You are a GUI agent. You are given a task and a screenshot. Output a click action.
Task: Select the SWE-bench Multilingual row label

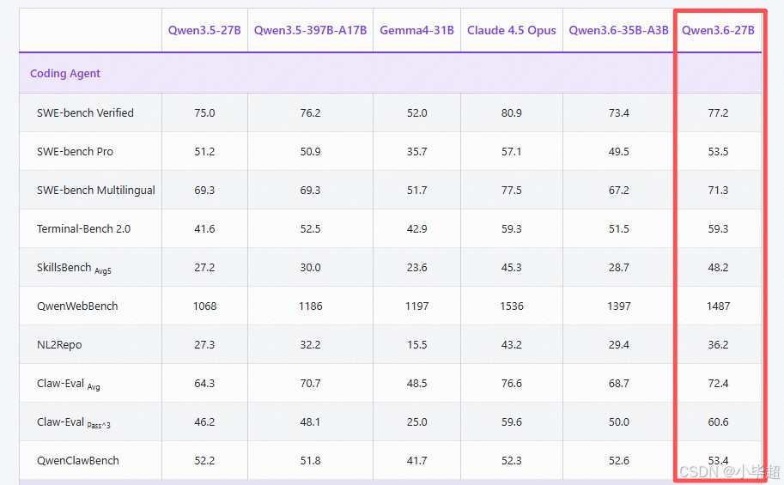pos(96,191)
